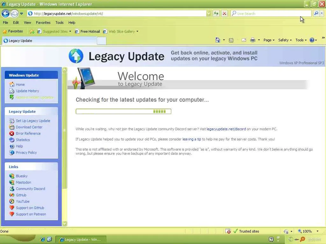This screenshot has width=326, height=244.
Task: Open the Safety command menu
Action: coord(285,40)
